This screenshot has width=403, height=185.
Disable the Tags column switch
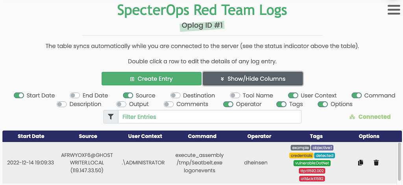point(281,104)
